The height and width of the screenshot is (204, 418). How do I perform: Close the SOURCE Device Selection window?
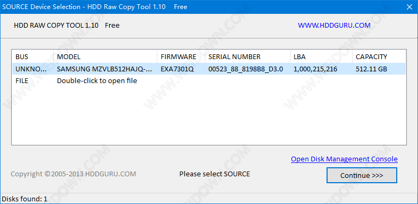tap(409, 7)
